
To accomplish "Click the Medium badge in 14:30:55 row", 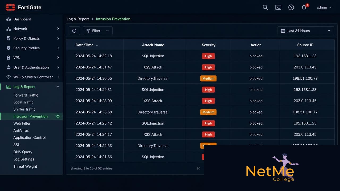I will (x=208, y=79).
